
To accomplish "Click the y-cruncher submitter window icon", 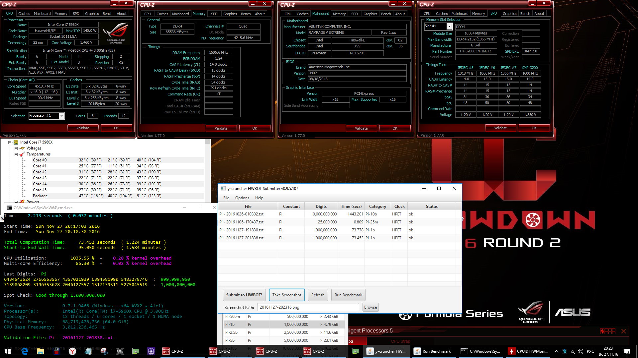I will point(223,188).
